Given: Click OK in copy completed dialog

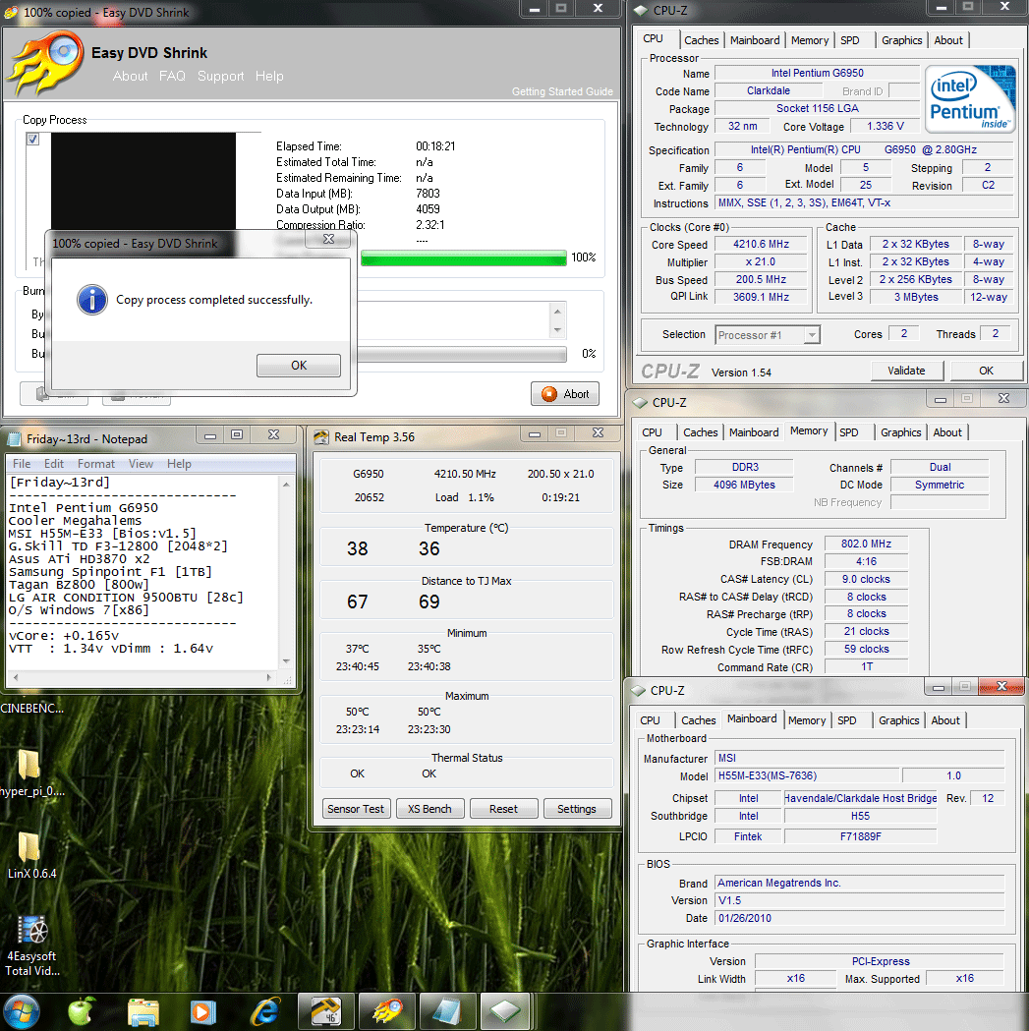Looking at the screenshot, I should (x=299, y=366).
